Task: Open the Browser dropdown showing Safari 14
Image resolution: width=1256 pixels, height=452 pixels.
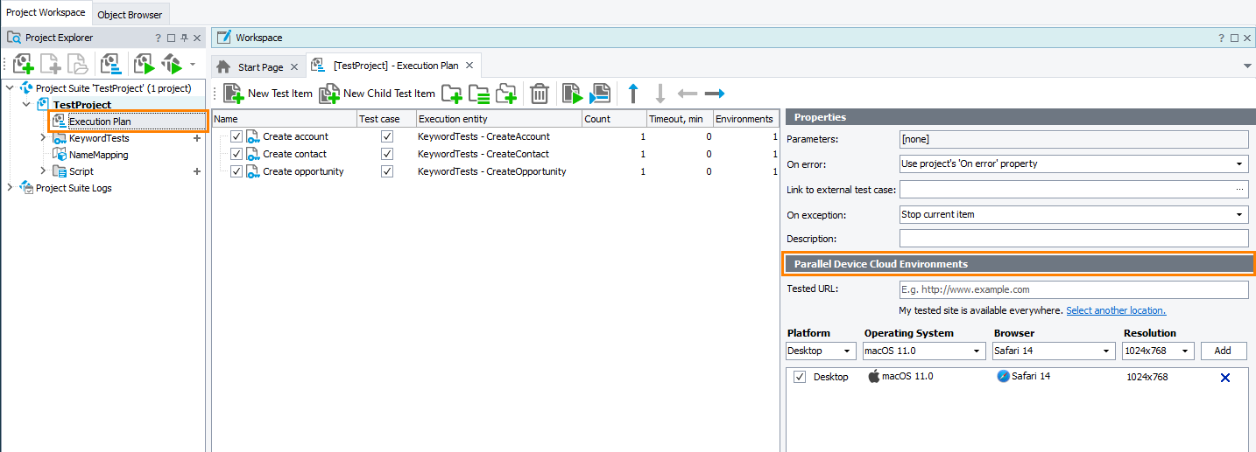Action: click(x=1052, y=351)
